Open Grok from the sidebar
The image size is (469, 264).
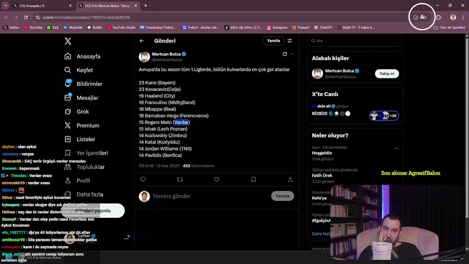tap(77, 111)
